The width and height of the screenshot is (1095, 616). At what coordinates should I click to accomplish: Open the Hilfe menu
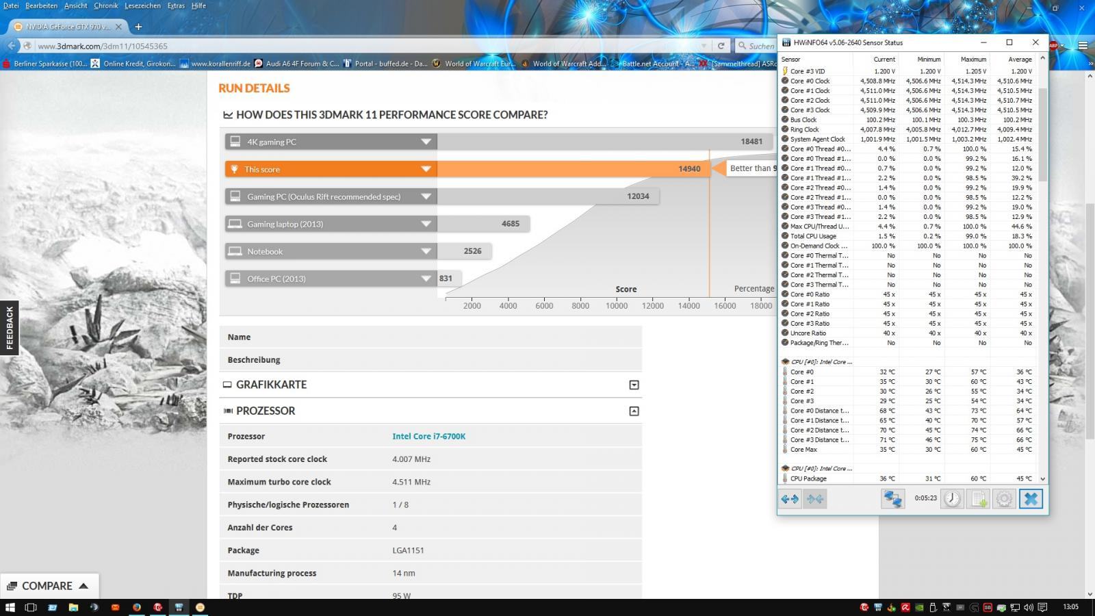coord(198,5)
